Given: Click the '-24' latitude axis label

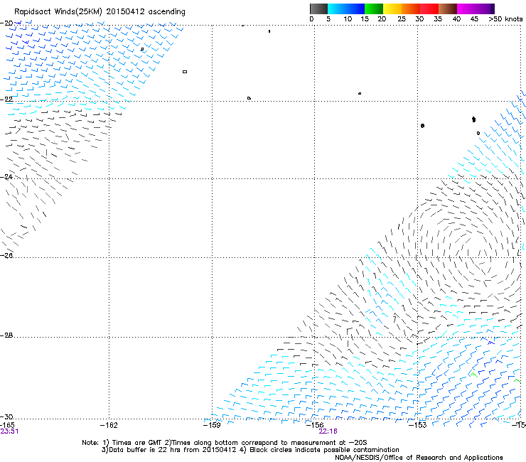Looking at the screenshot, I should 6,176.
